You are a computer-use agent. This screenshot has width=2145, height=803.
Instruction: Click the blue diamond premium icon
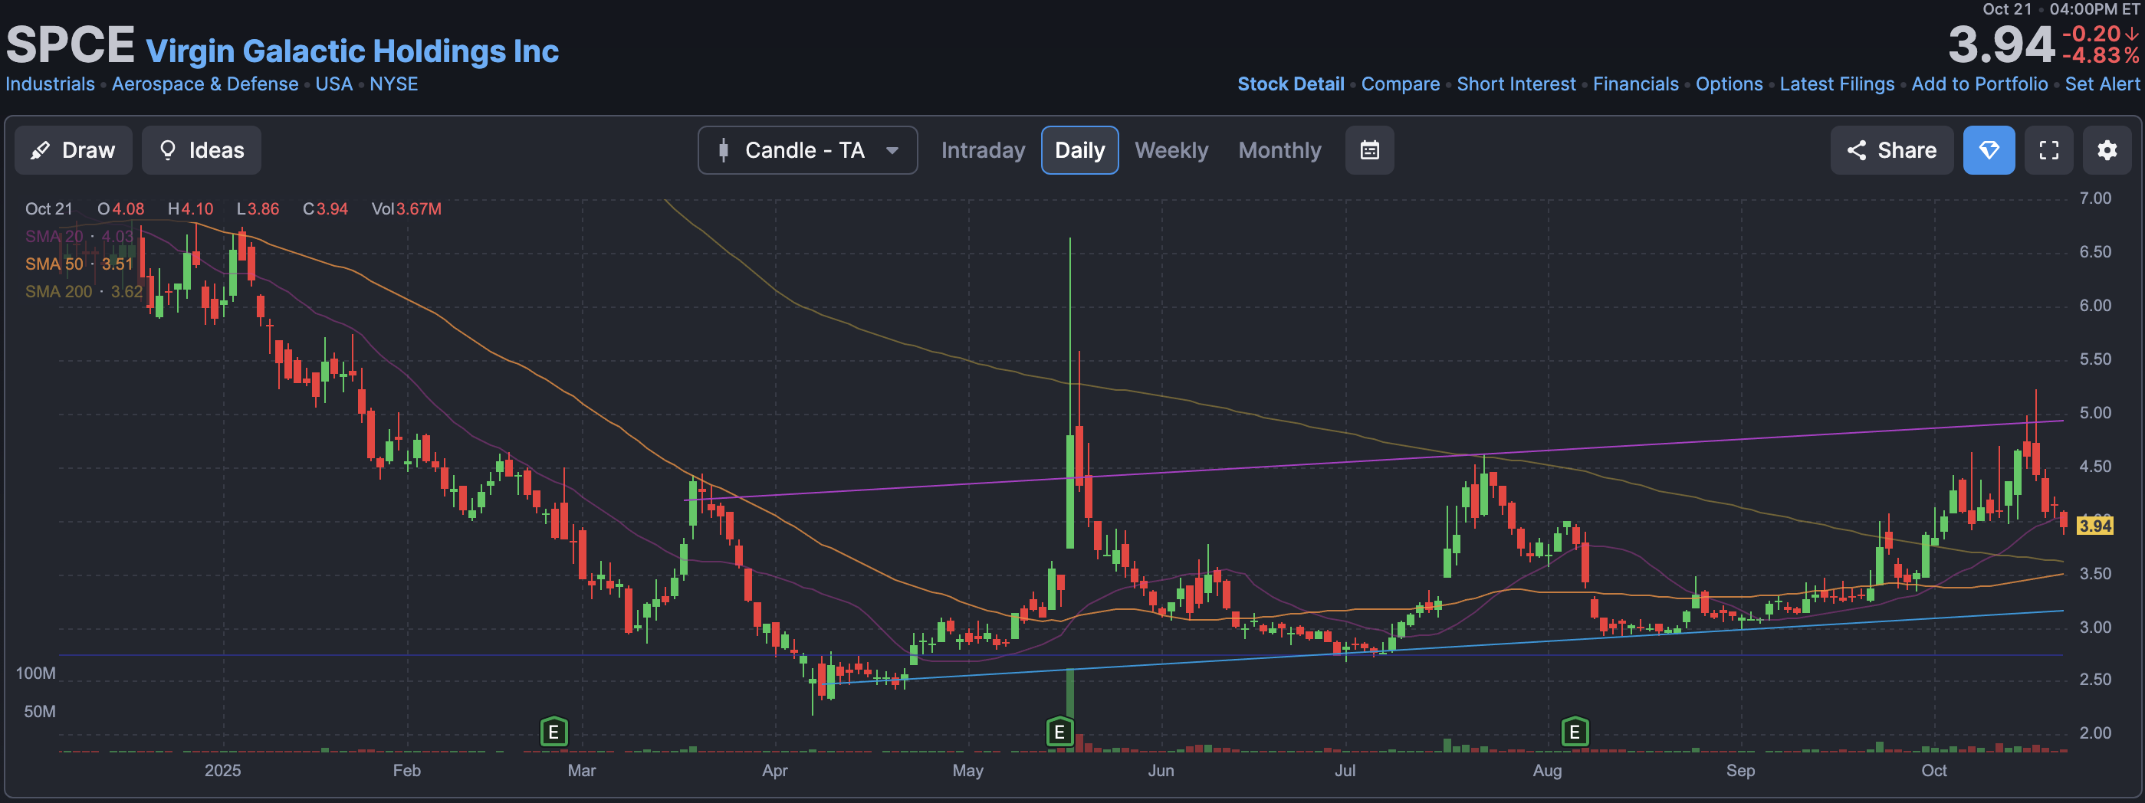click(x=1989, y=151)
